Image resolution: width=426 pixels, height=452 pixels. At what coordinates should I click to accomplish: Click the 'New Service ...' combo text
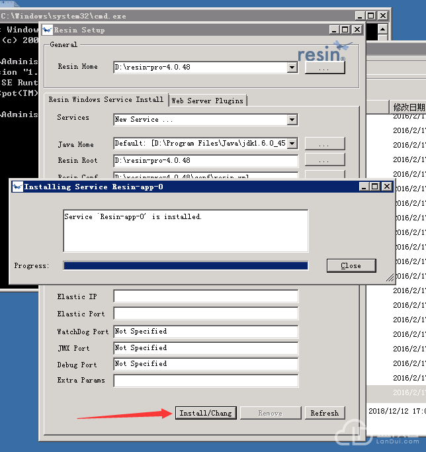click(x=144, y=120)
